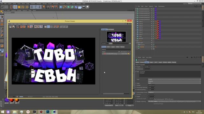Add a Camera object from toolbar
204x114 pixels.
click(x=84, y=7)
